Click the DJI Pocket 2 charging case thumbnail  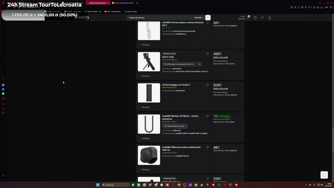tap(149, 93)
